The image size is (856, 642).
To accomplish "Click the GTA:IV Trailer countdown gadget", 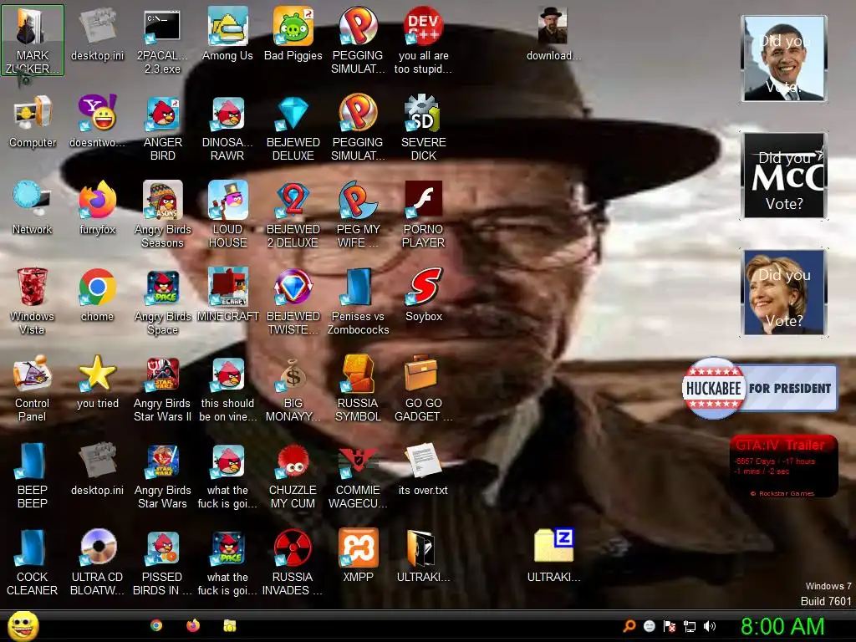I will [x=784, y=466].
